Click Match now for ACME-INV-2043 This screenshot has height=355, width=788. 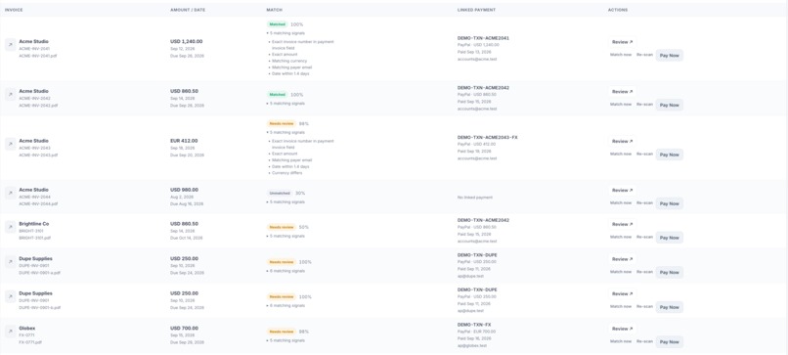click(621, 154)
